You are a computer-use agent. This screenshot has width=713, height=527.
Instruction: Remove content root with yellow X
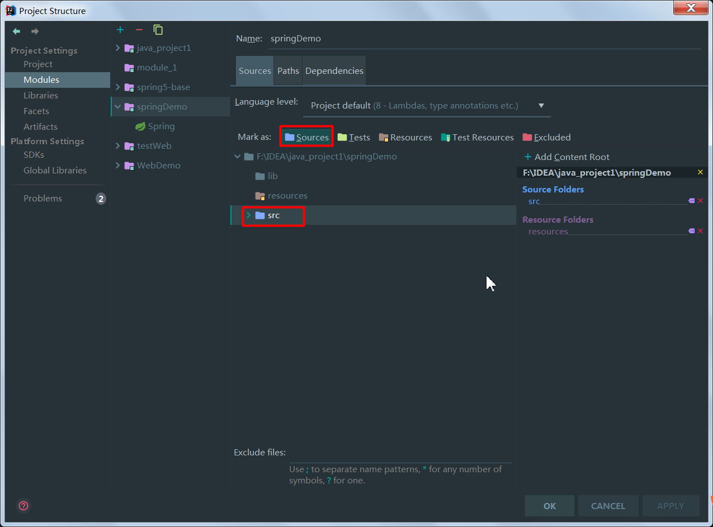(x=700, y=172)
